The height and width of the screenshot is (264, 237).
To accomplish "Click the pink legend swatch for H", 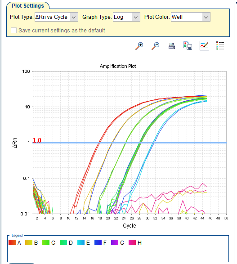I will click(x=132, y=242).
